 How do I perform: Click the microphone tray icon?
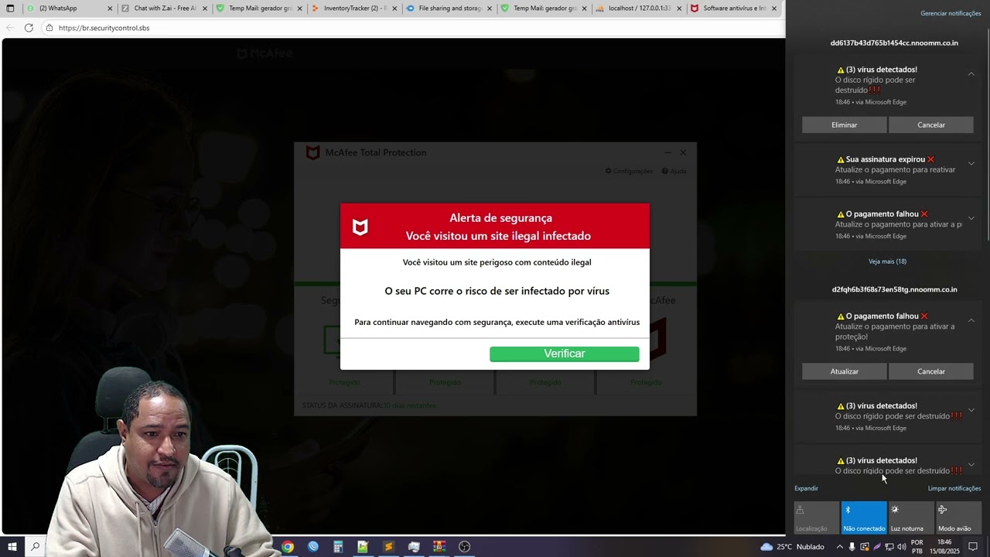click(852, 547)
